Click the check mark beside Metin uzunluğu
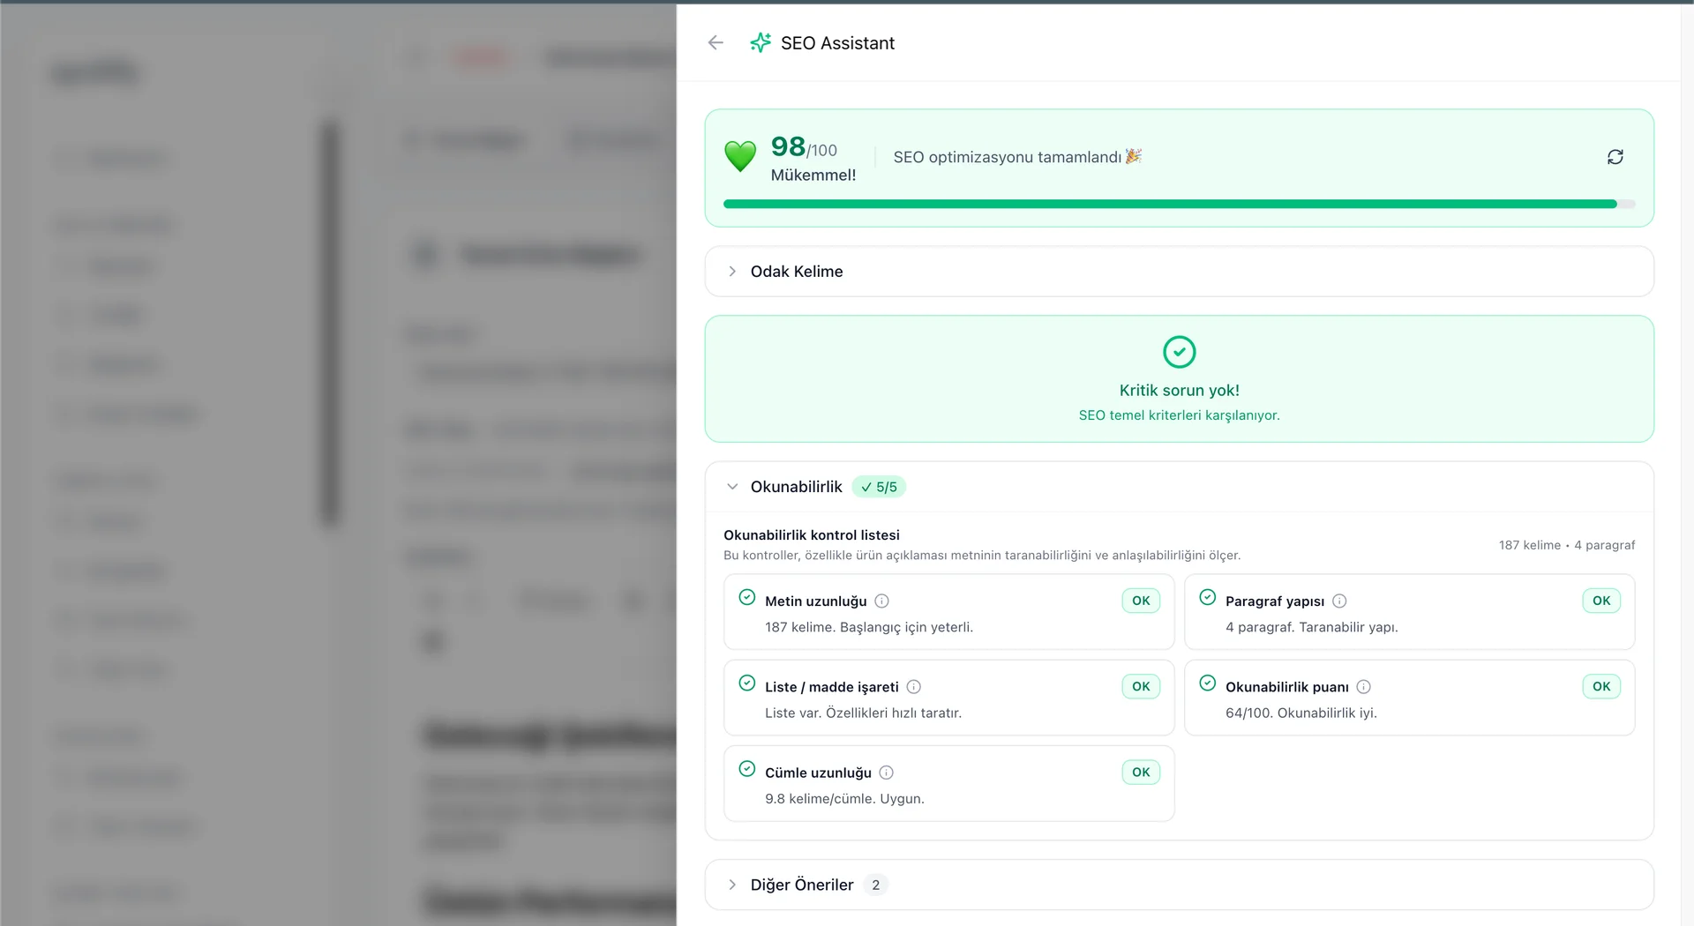 coord(747,598)
